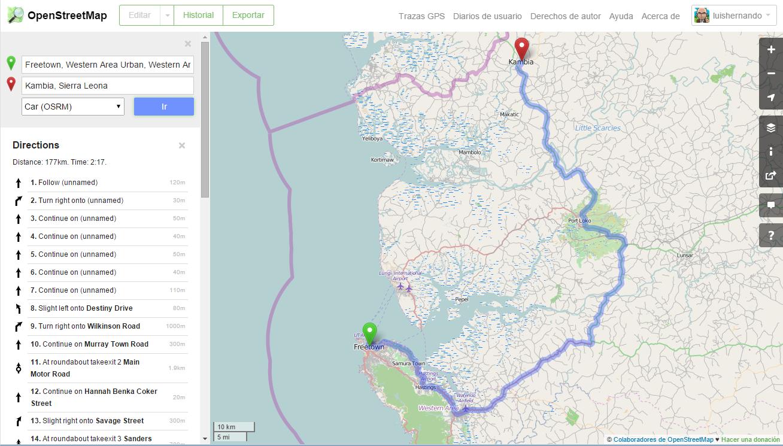Screen dimensions: 783x446
Task: Click the turn right arrow icon of step 2
Action: coord(19,201)
